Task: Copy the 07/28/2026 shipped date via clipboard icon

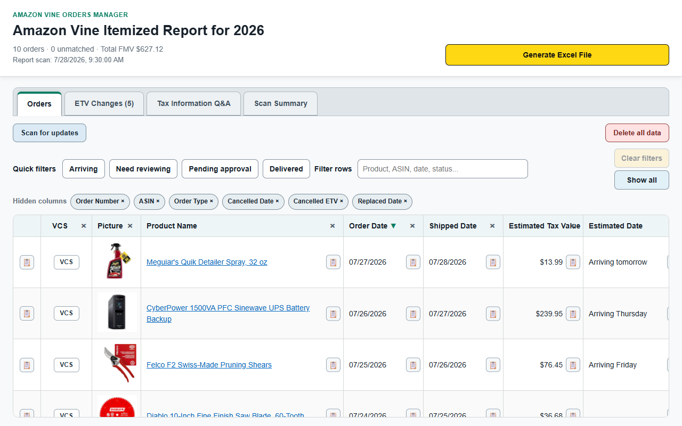Action: tap(493, 262)
